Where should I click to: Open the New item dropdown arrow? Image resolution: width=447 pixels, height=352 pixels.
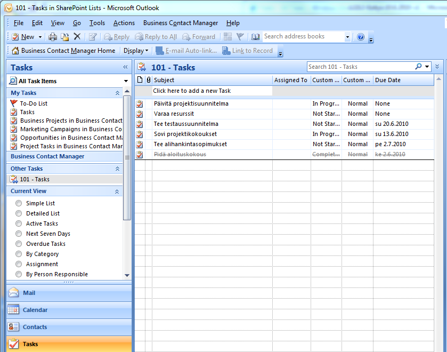pyautogui.click(x=40, y=37)
